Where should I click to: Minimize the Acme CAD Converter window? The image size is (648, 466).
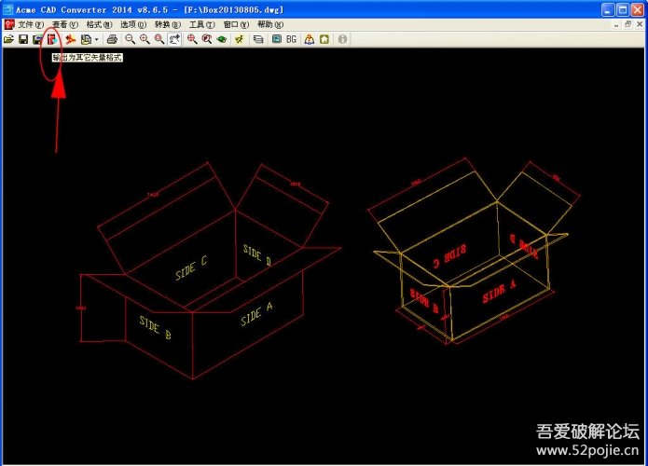click(608, 9)
